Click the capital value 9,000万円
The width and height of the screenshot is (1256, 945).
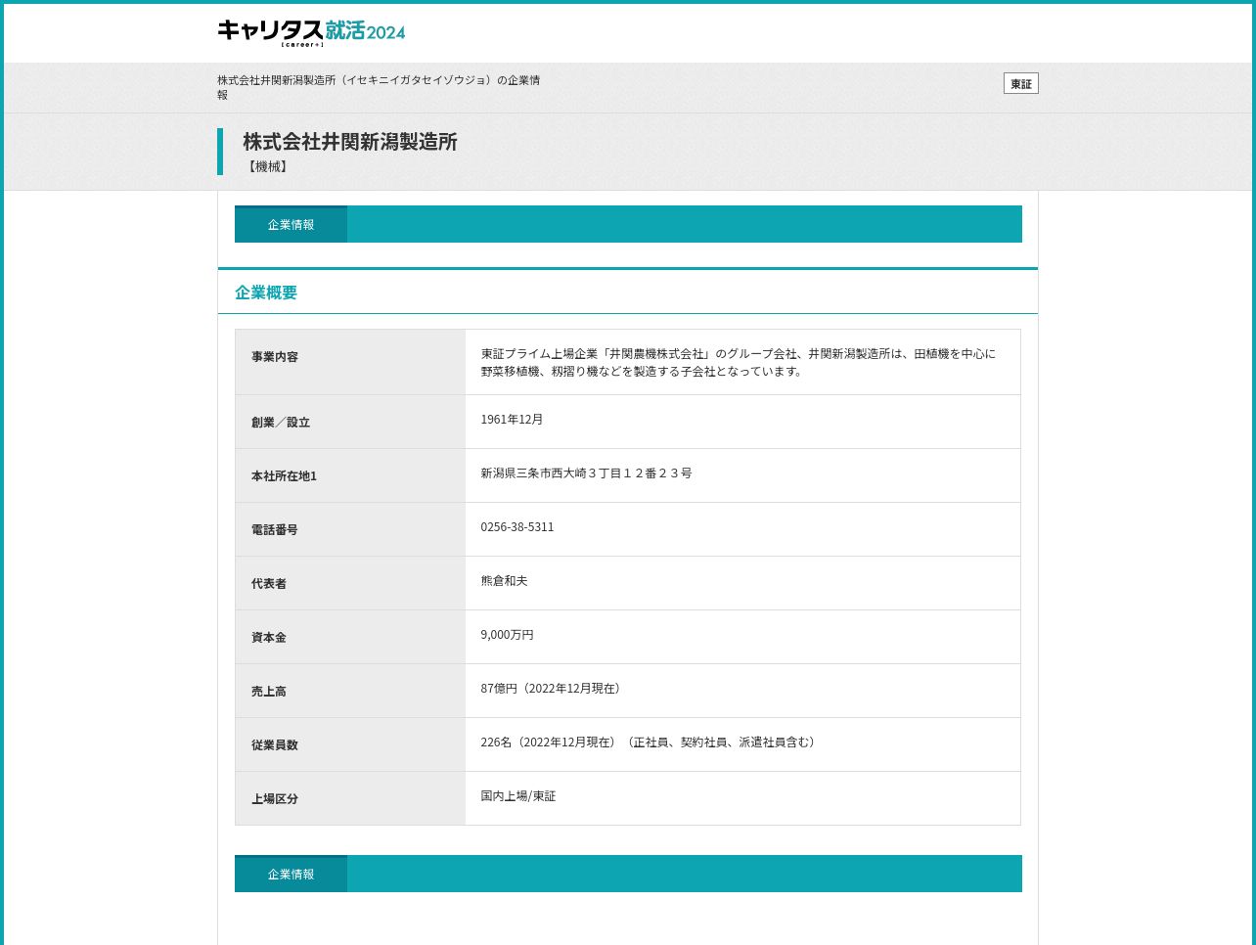[507, 635]
